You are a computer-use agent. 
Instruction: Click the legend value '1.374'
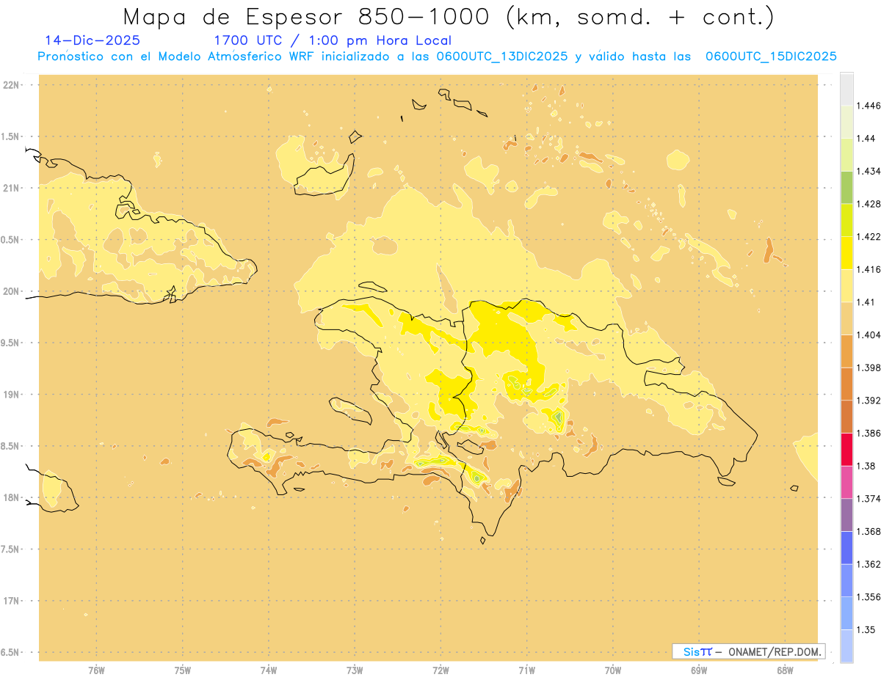[869, 499]
